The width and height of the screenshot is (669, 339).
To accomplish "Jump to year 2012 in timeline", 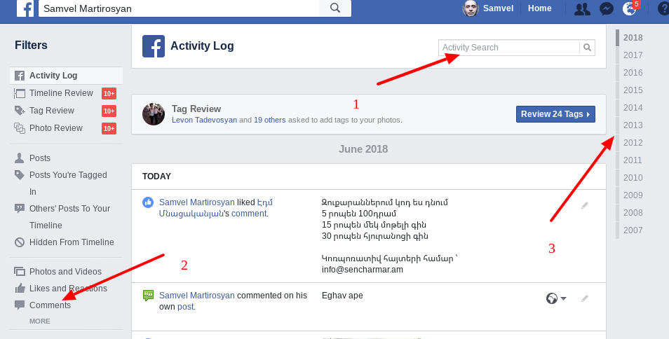I will pos(633,143).
